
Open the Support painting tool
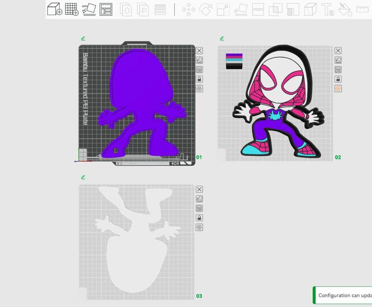[293, 9]
